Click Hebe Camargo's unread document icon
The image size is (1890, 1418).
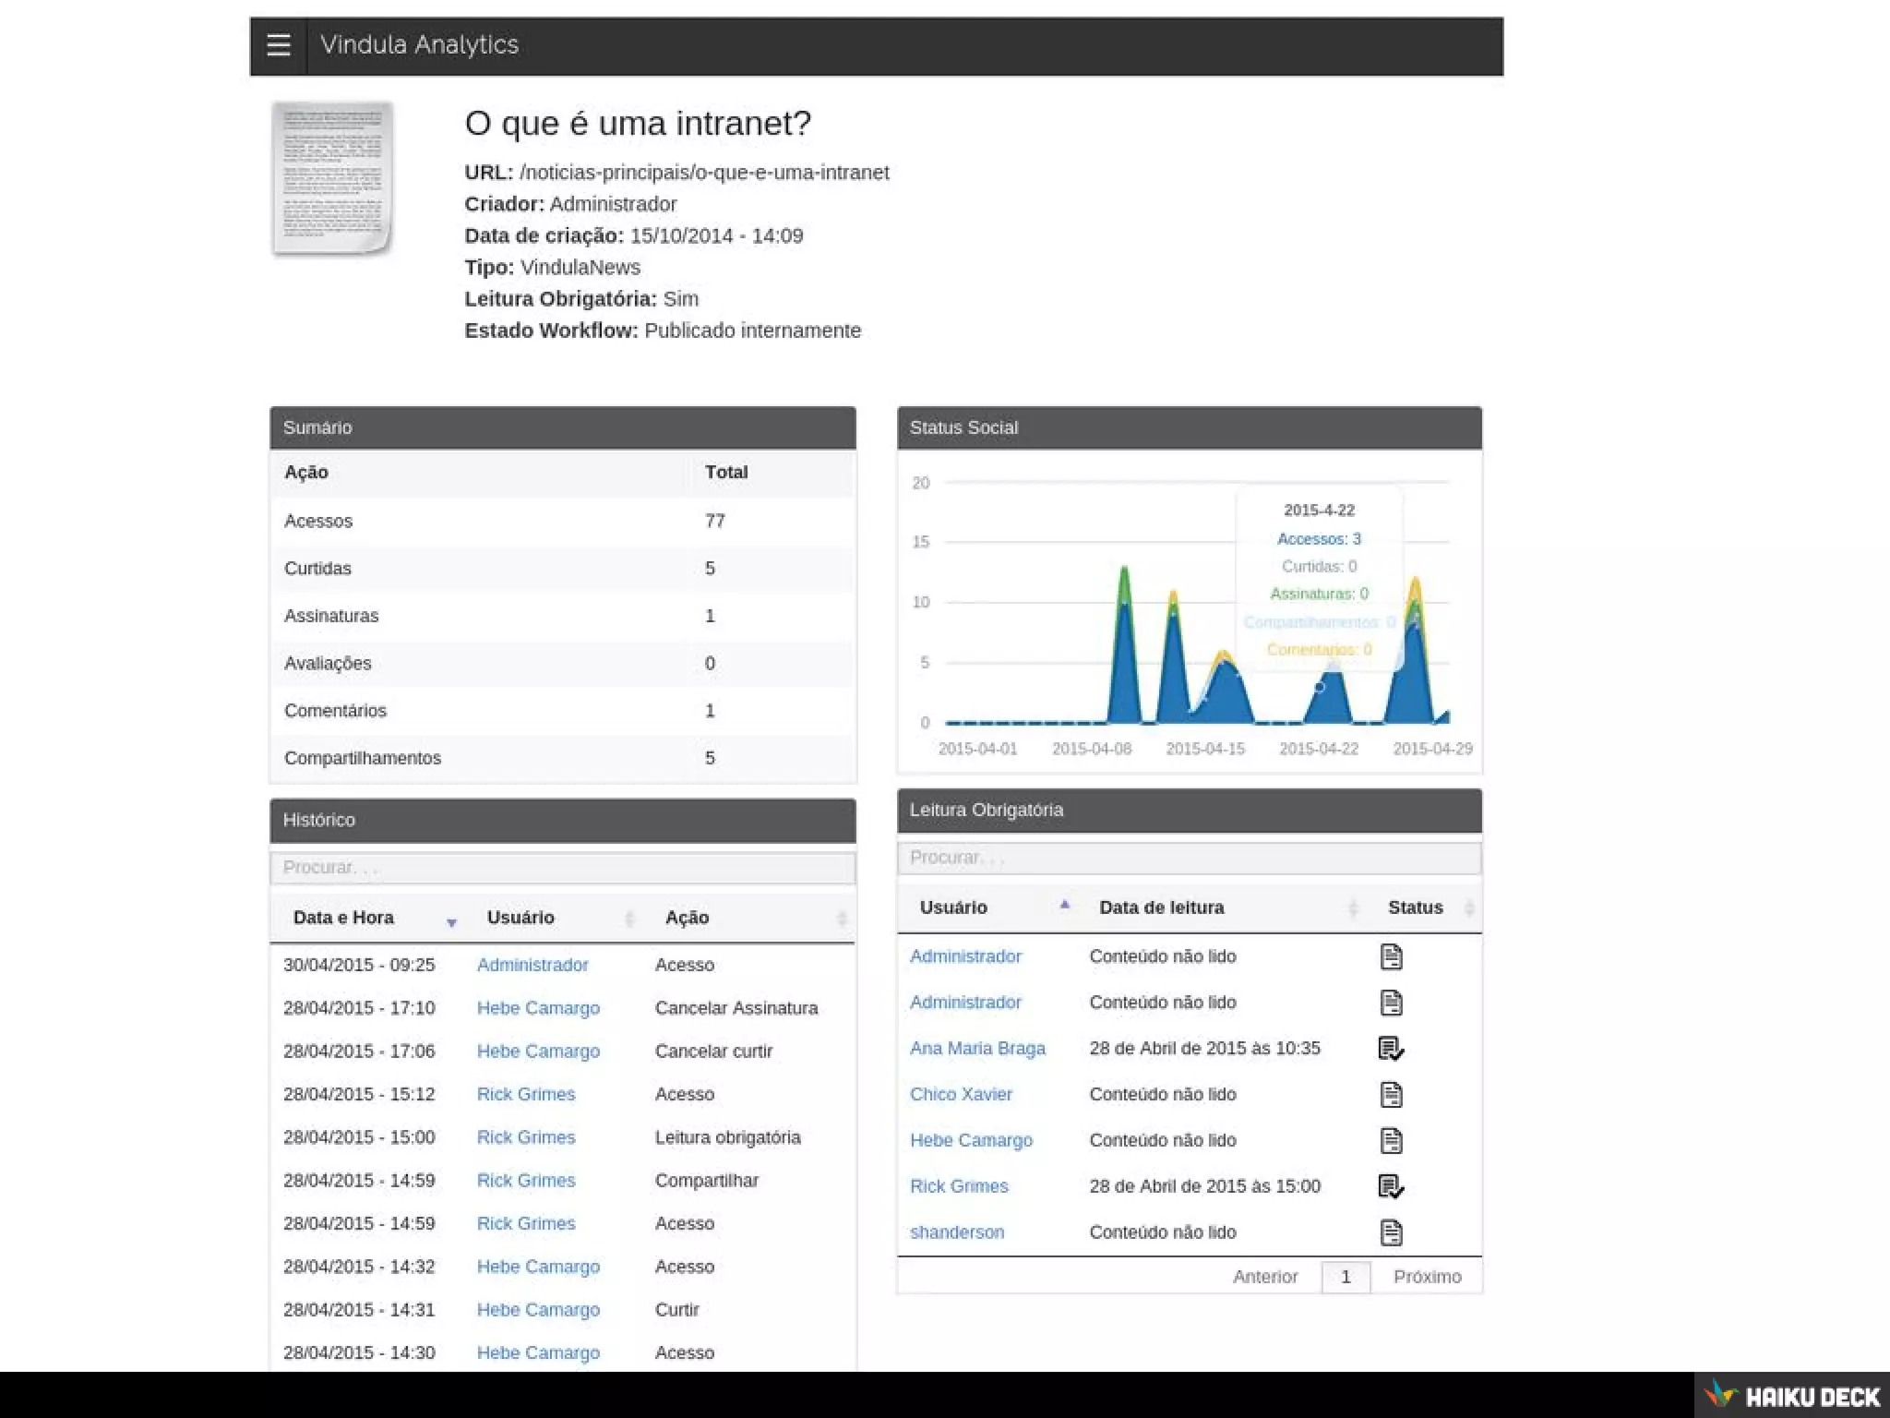(1391, 1141)
